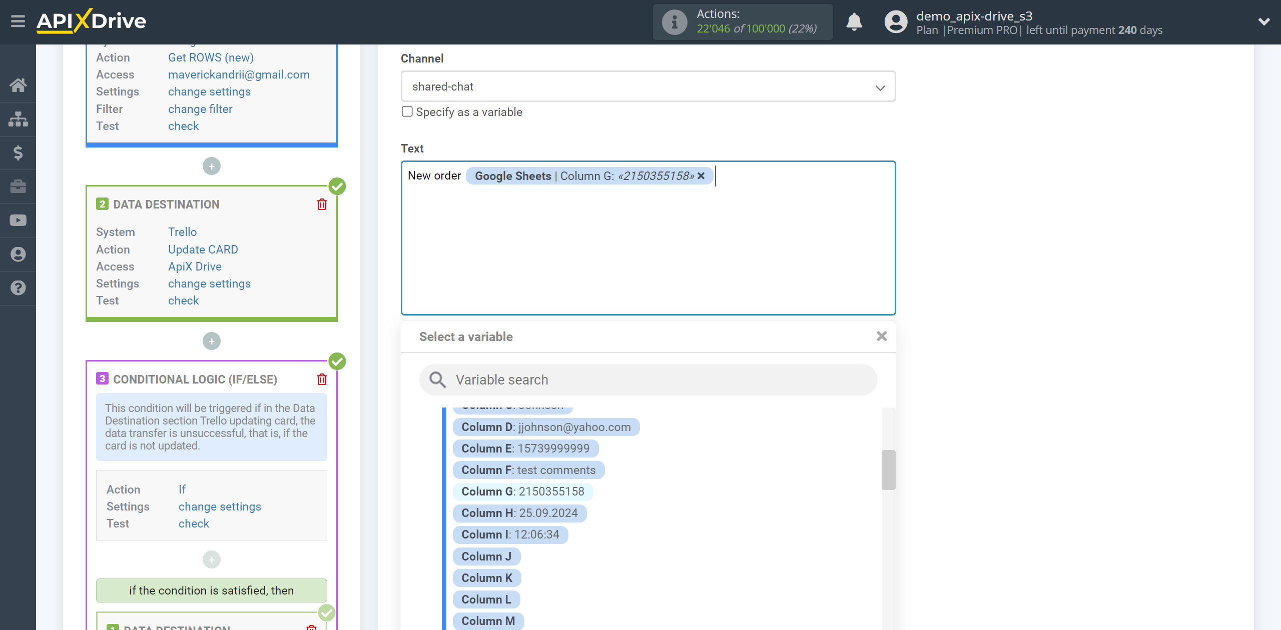This screenshot has width=1281, height=630.
Task: Remove the Column G variable tag
Action: (x=701, y=175)
